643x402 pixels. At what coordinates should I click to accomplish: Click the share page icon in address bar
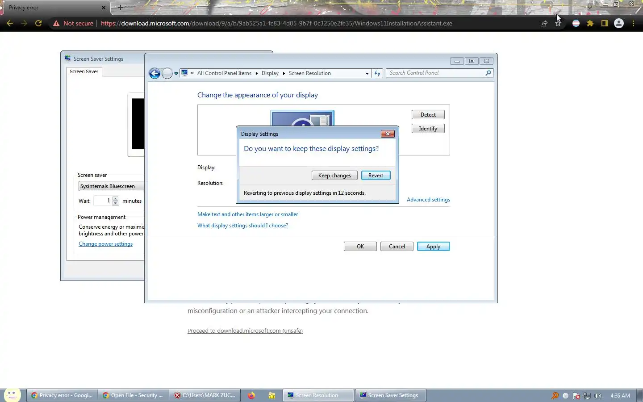coord(544,23)
